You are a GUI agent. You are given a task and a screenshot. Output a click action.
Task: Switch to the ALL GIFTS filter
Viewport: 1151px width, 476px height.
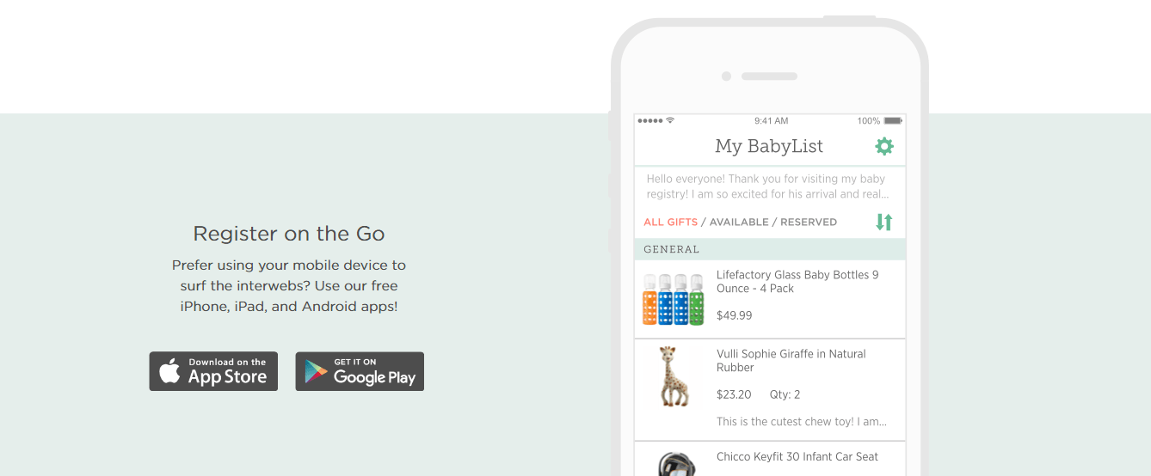(x=671, y=222)
